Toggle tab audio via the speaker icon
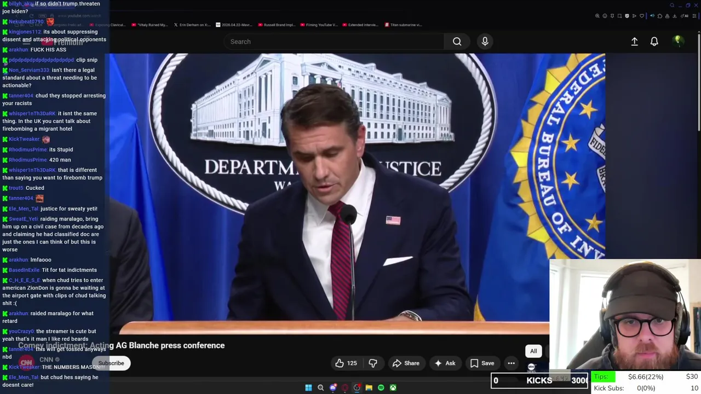Viewport: 701px width, 394px height. (652, 16)
